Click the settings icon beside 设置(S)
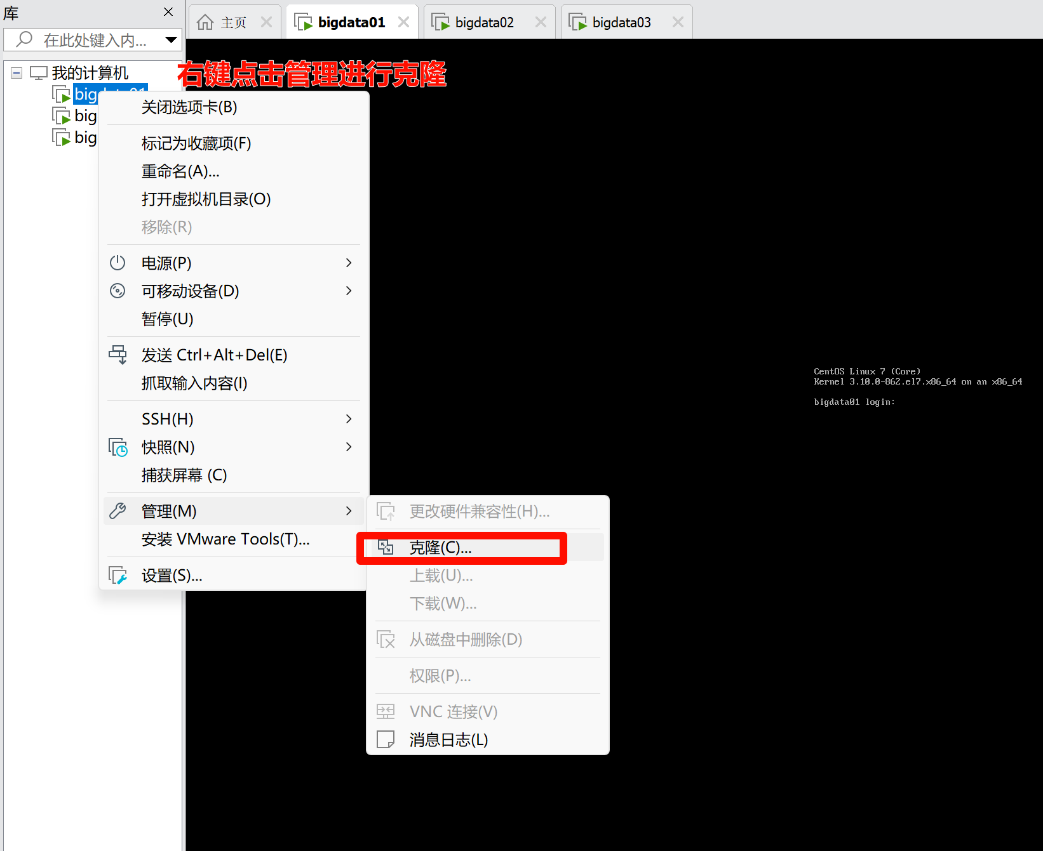The image size is (1043, 851). (118, 576)
